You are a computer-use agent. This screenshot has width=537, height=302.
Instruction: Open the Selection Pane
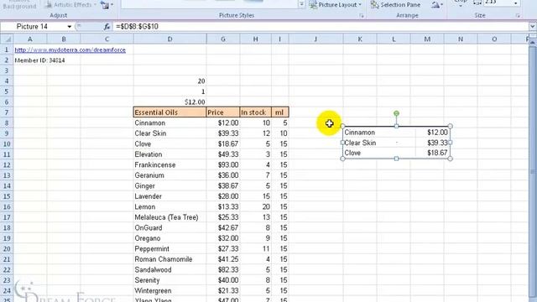(396, 5)
